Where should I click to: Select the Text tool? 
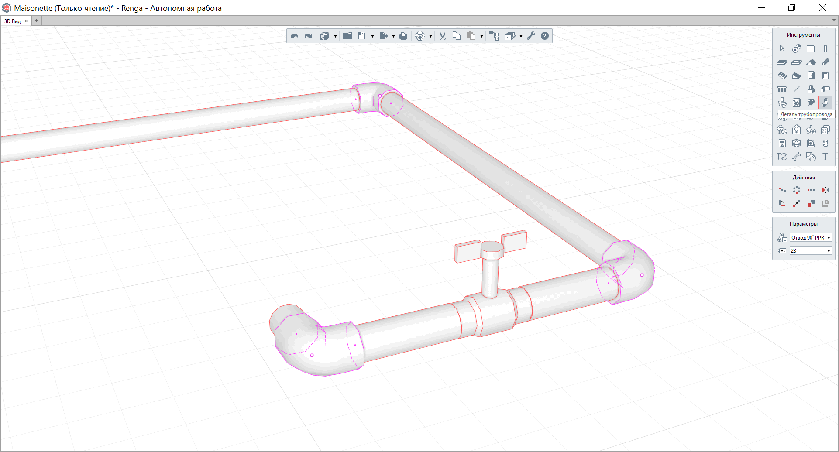[825, 157]
